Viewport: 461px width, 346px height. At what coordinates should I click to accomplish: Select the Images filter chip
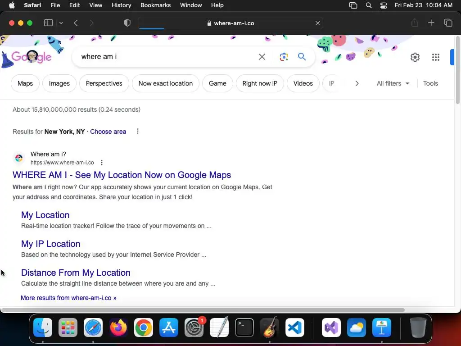pos(59,83)
